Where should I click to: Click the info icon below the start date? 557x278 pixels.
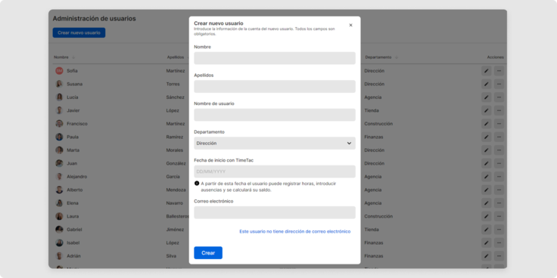point(197,184)
